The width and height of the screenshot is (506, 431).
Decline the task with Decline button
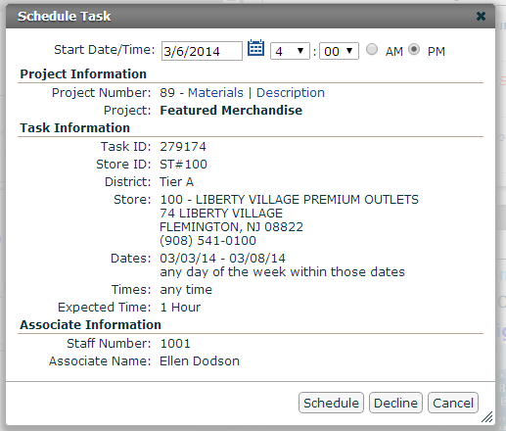395,403
